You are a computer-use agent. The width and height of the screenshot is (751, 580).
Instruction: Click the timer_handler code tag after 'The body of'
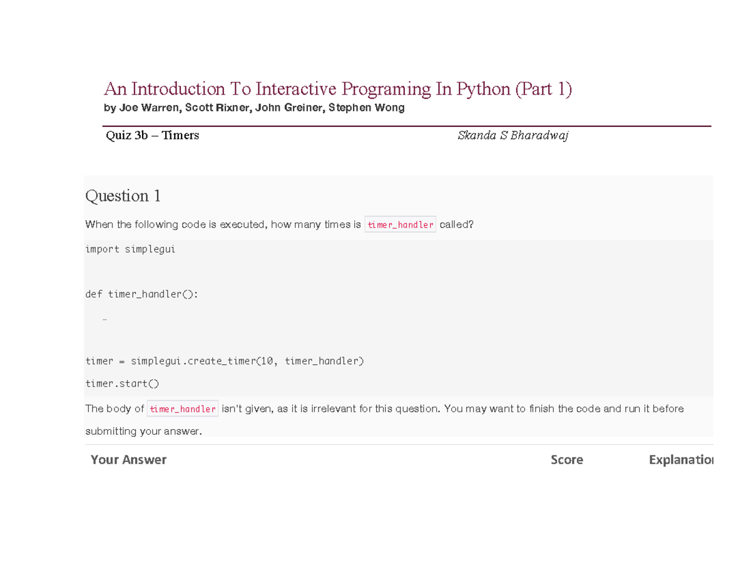coord(183,409)
